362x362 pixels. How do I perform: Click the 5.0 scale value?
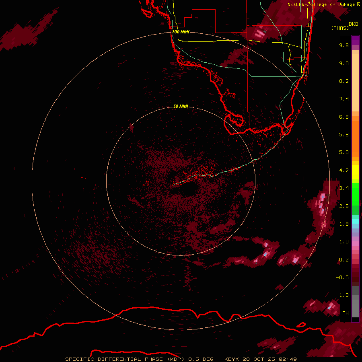click(x=344, y=152)
